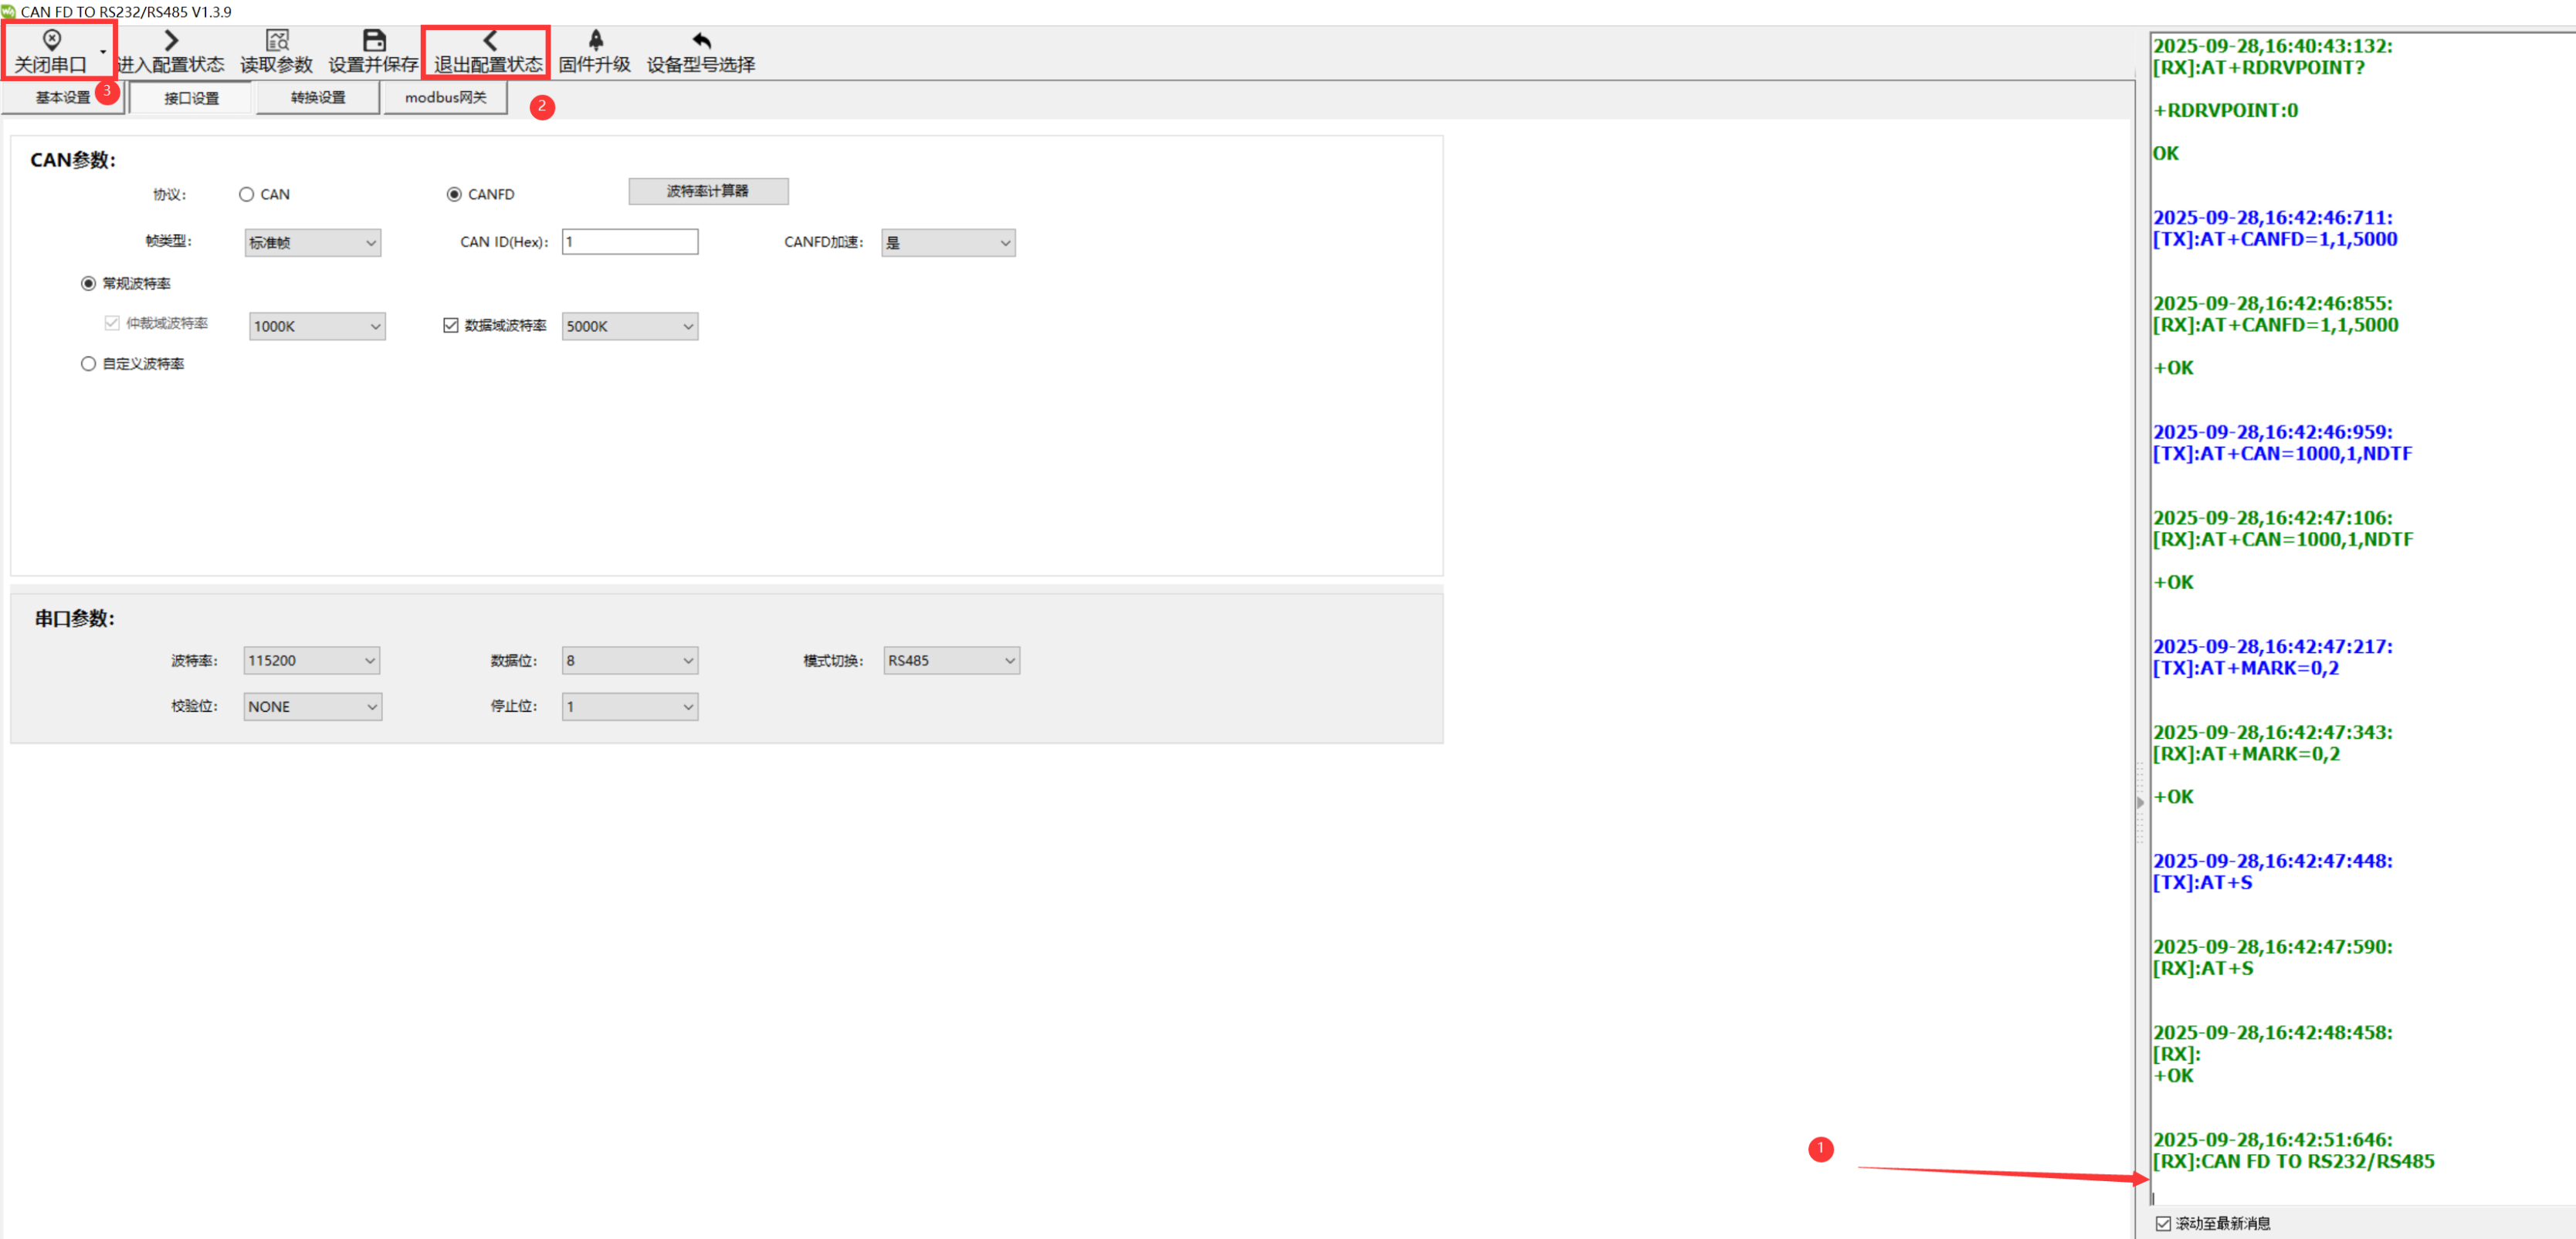Switch to the 转换设置 tab
The image size is (2576, 1239).
click(318, 98)
